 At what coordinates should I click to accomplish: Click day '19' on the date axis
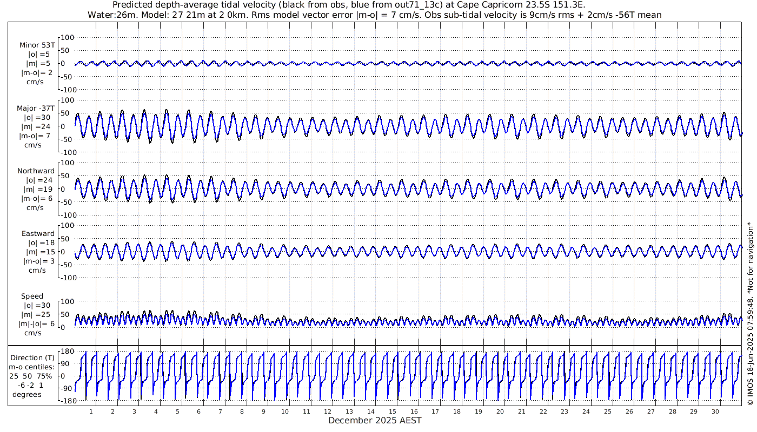click(x=479, y=411)
